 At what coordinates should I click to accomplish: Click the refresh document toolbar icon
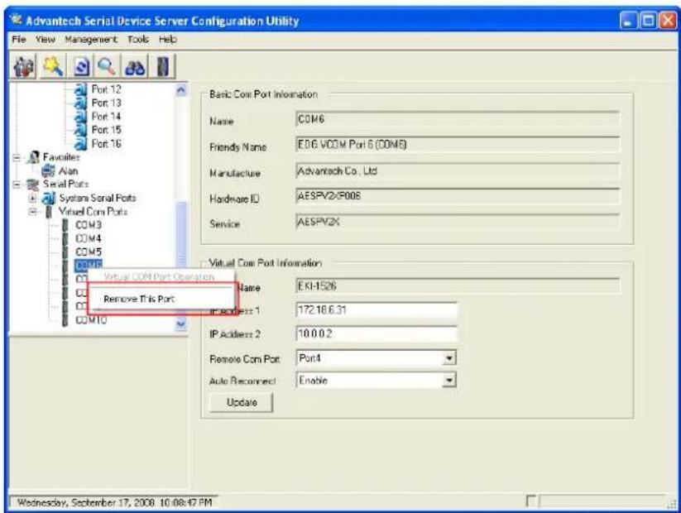[81, 67]
